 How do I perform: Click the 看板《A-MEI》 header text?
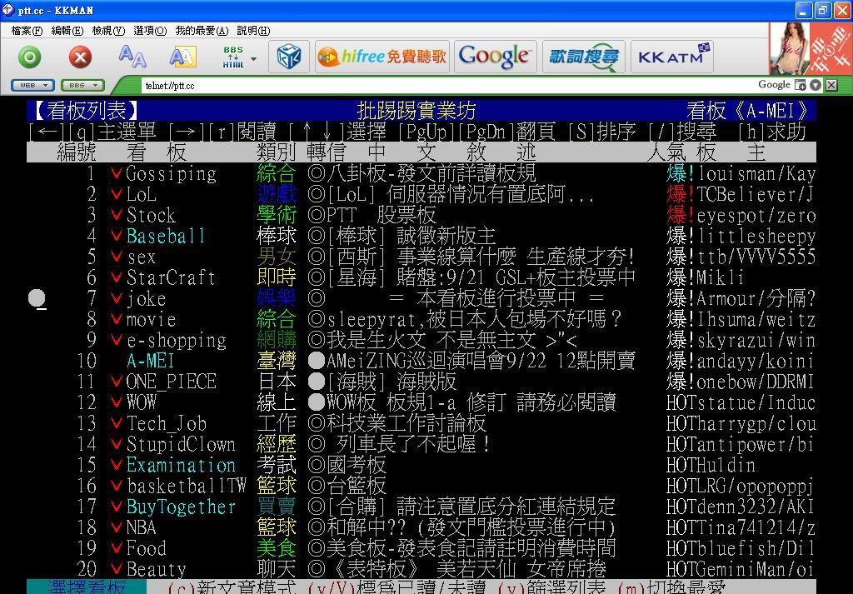[749, 111]
